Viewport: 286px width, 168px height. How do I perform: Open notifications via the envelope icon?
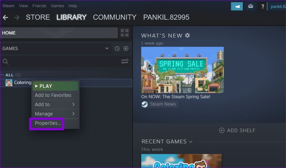pyautogui.click(x=250, y=6)
